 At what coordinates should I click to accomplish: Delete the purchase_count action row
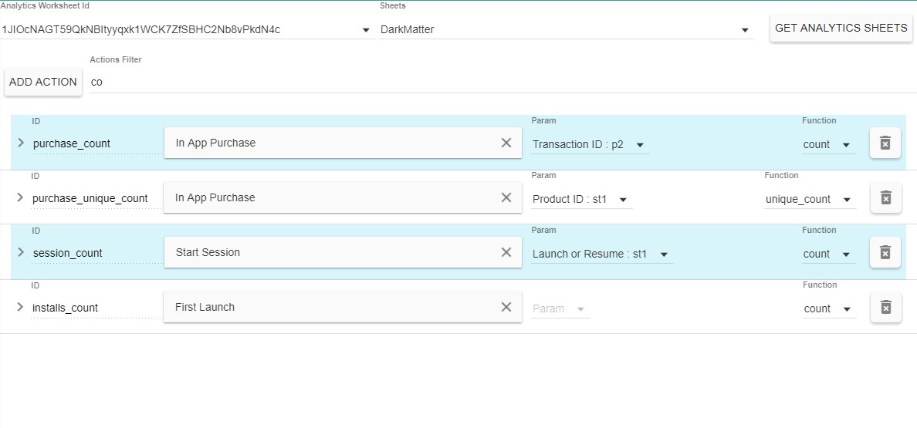coord(885,143)
